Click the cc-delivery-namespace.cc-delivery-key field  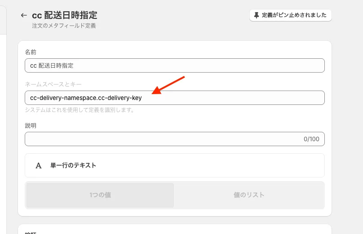tap(174, 98)
